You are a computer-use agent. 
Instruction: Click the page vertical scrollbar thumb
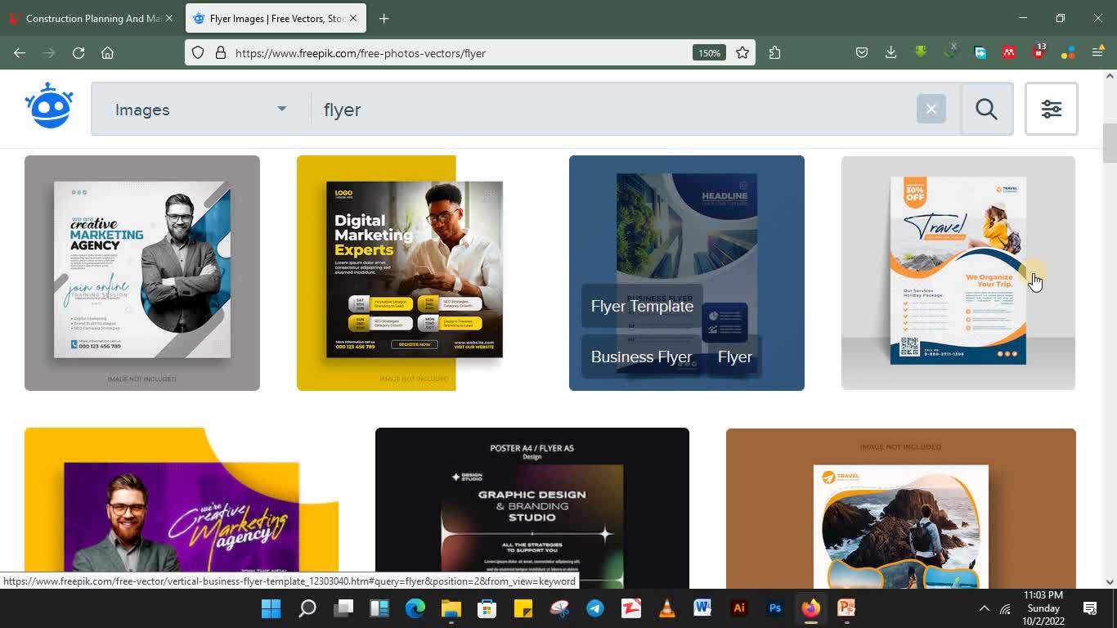click(x=1110, y=144)
